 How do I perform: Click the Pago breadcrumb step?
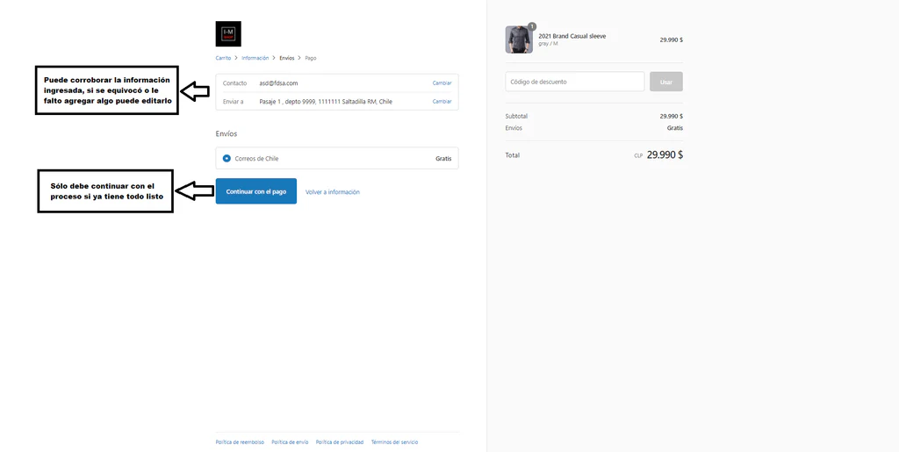pos(311,58)
